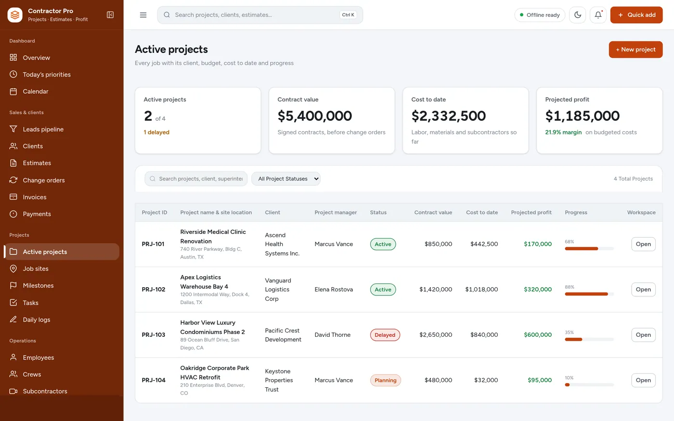Select Active projects in the sidebar
Viewport: 674px width, 421px height.
(x=62, y=252)
